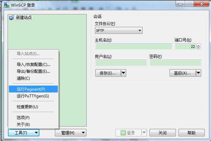The height and width of the screenshot is (141, 211).
Task: Choose 导入/恢复配置(C)... menu item
Action: pyautogui.click(x=34, y=65)
